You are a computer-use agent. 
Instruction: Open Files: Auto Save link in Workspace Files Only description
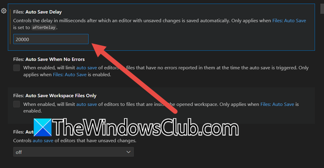click(277, 104)
